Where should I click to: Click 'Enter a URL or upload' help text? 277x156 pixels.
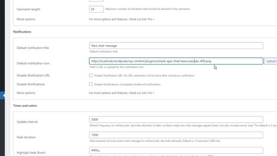[x=117, y=67]
